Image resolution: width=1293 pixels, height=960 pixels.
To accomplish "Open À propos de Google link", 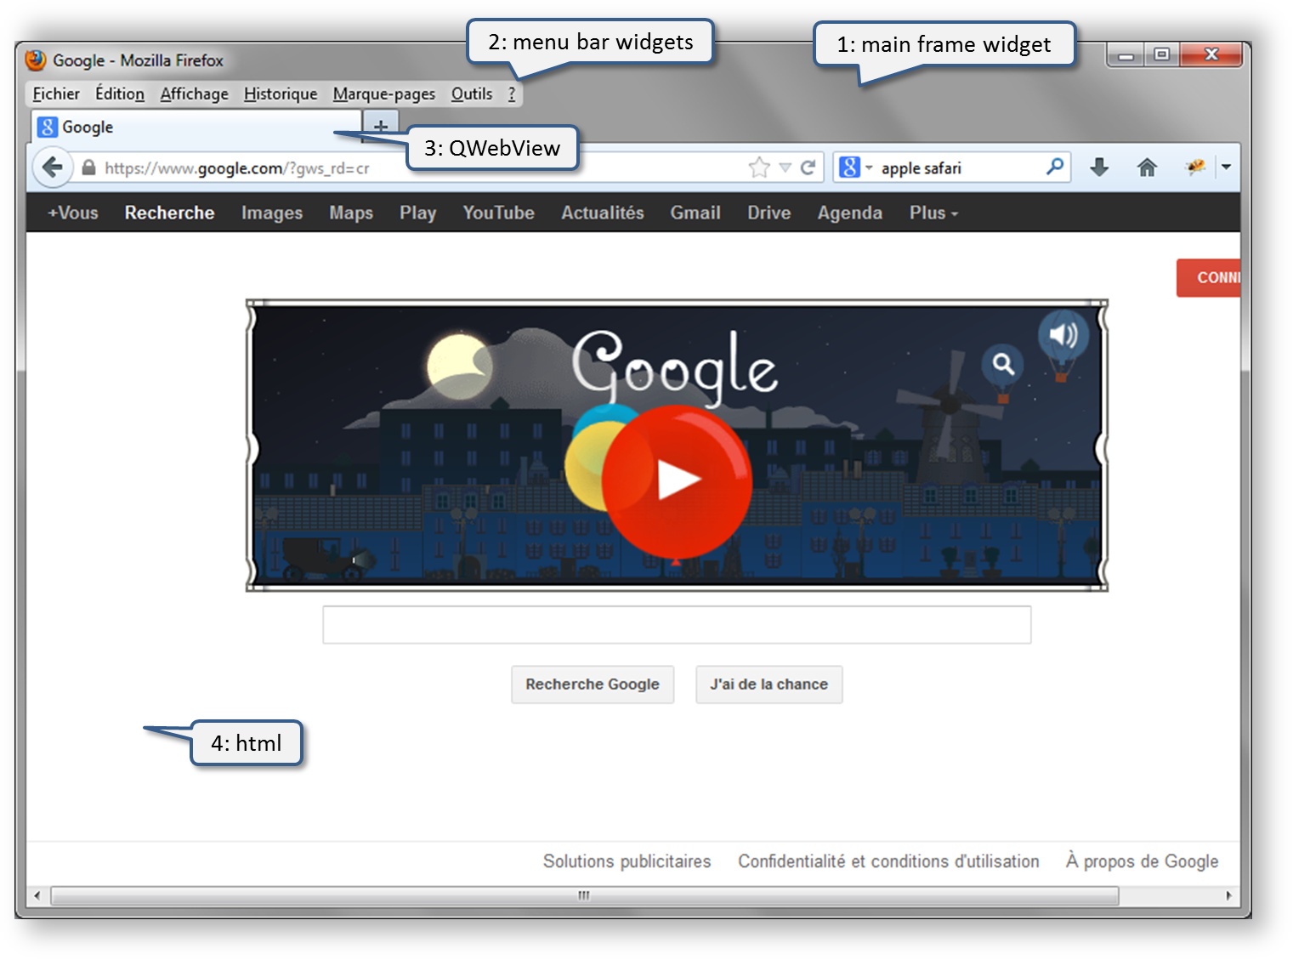I will click(x=1143, y=861).
